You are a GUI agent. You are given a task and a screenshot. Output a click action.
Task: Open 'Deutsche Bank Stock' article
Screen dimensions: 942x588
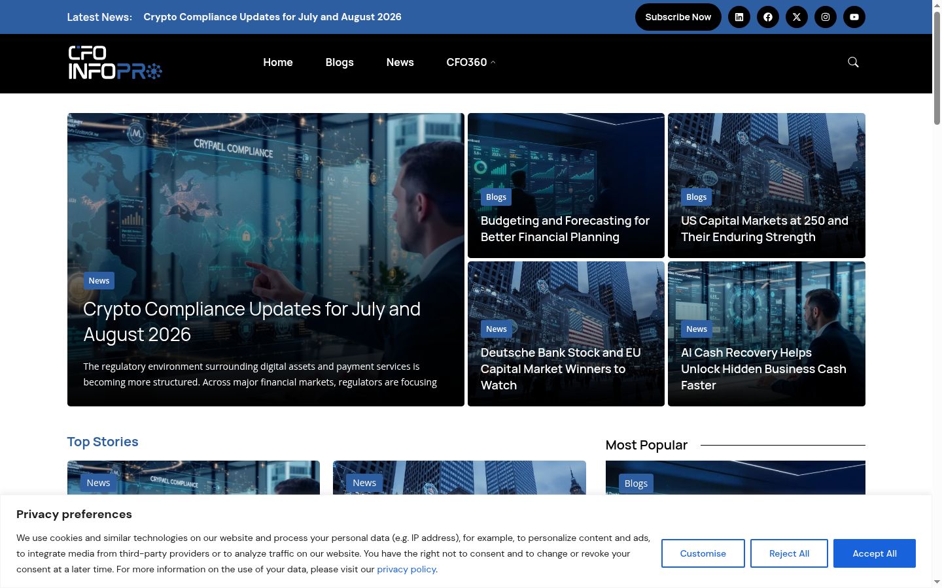point(561,368)
